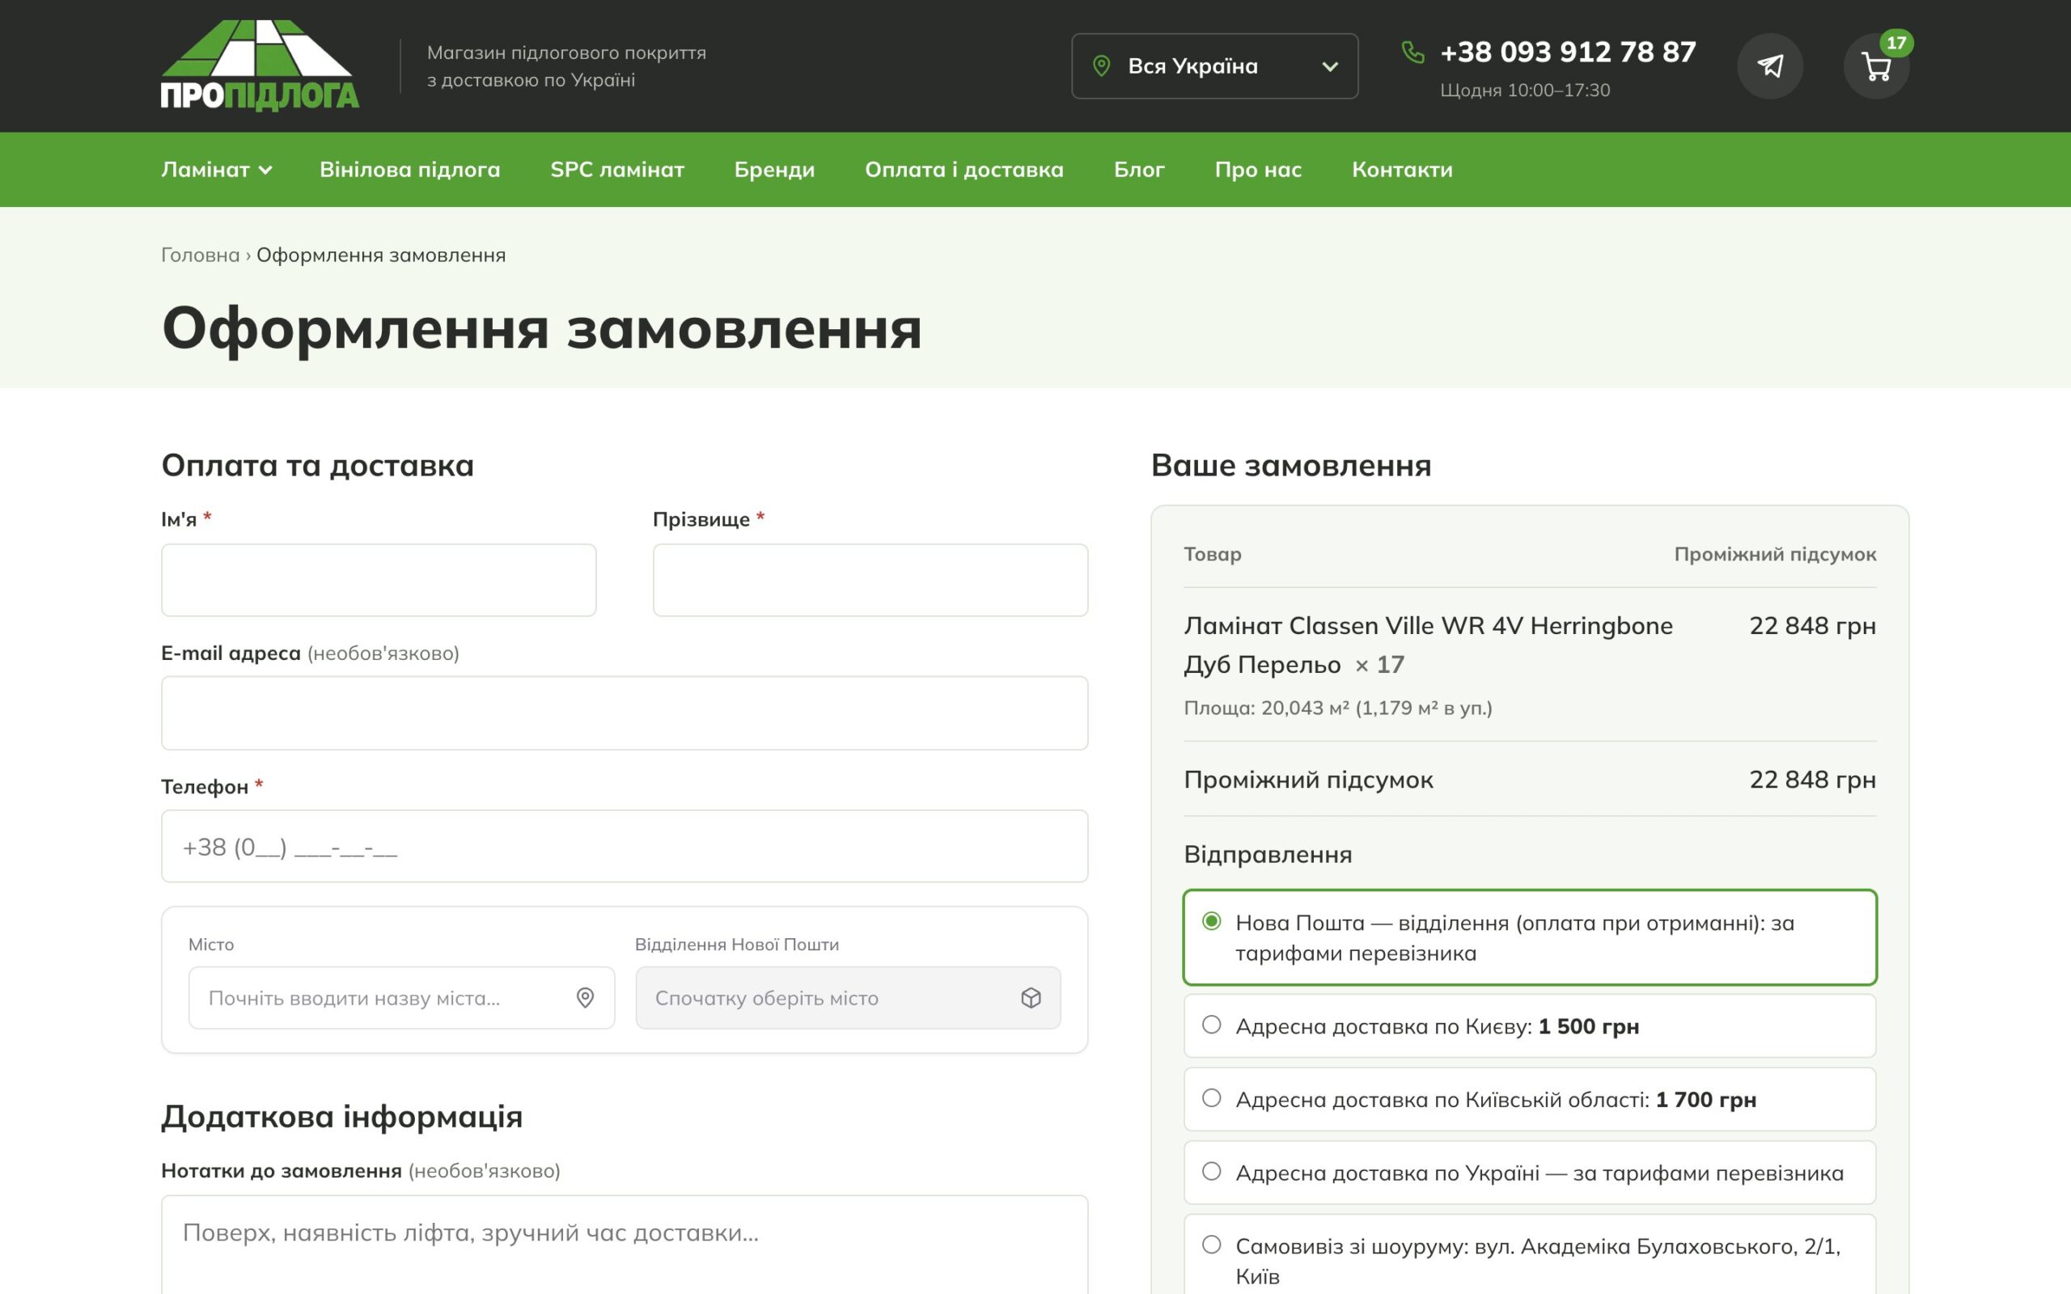The height and width of the screenshot is (1294, 2071).
Task: Go to SPC ламінат section
Action: (617, 170)
